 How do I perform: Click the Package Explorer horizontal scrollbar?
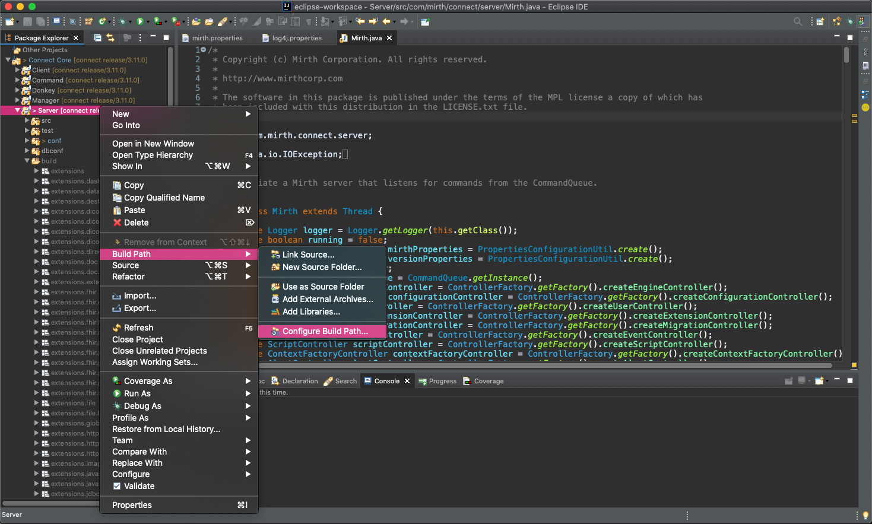(50, 503)
